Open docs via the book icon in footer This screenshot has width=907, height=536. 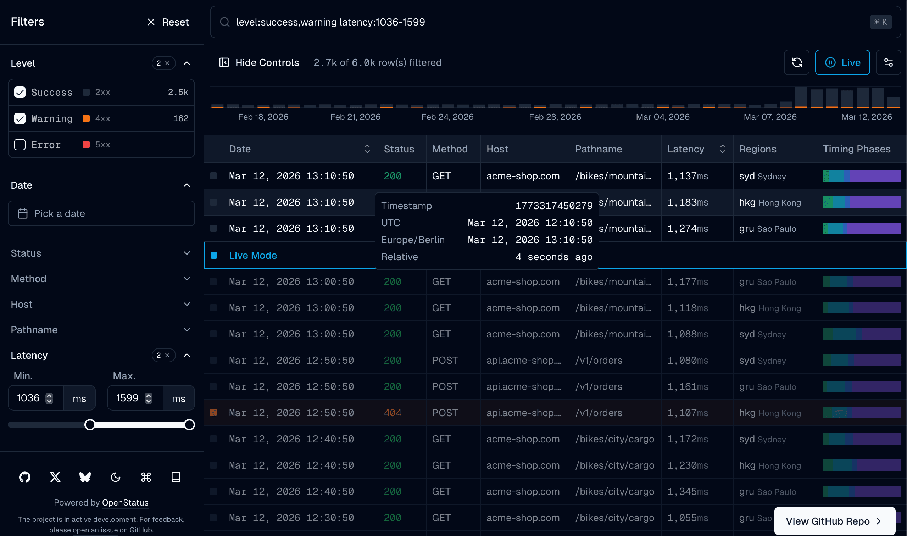[x=176, y=477]
